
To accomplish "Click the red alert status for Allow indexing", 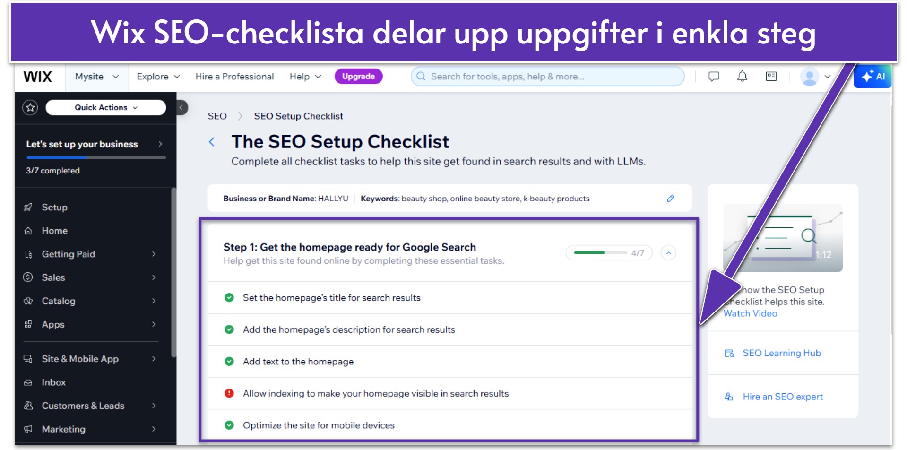I will click(229, 393).
